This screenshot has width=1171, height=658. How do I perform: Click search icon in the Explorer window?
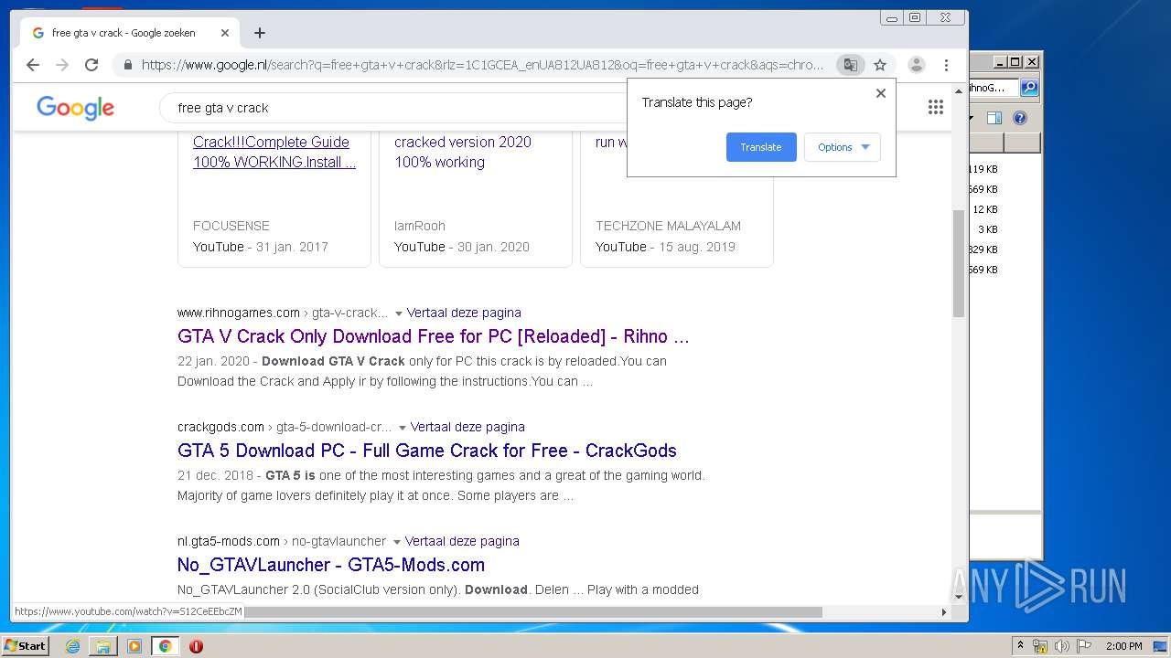pos(1029,88)
